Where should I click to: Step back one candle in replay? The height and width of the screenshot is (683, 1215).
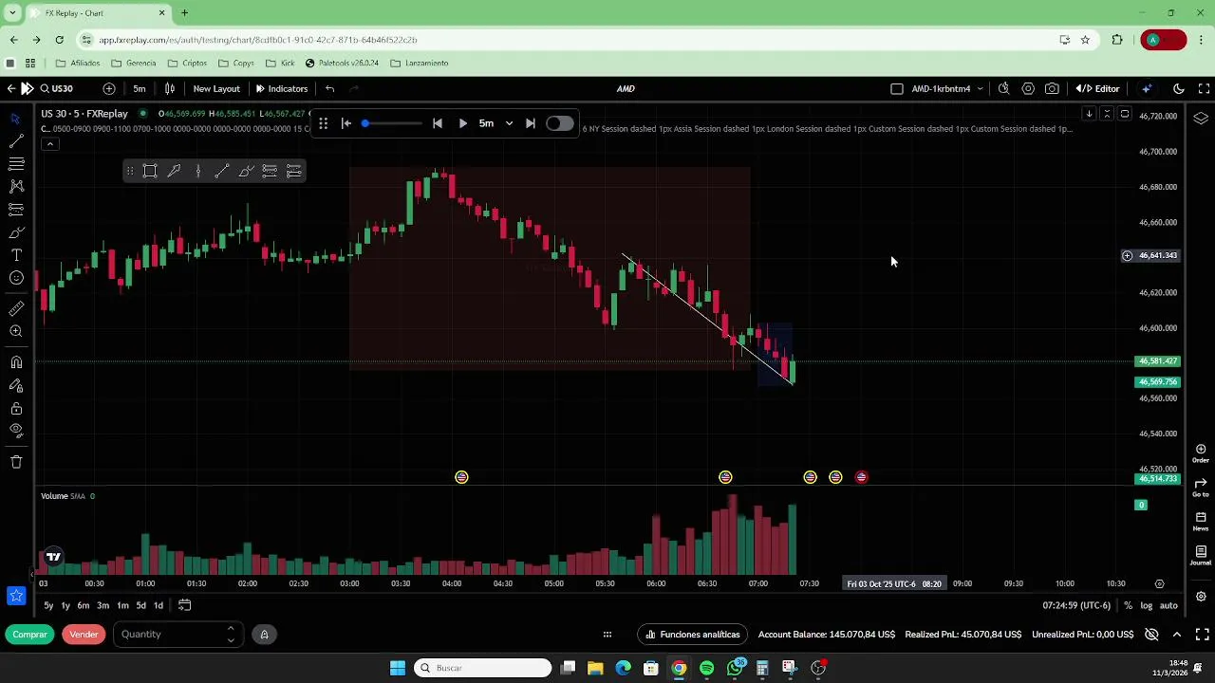(437, 123)
